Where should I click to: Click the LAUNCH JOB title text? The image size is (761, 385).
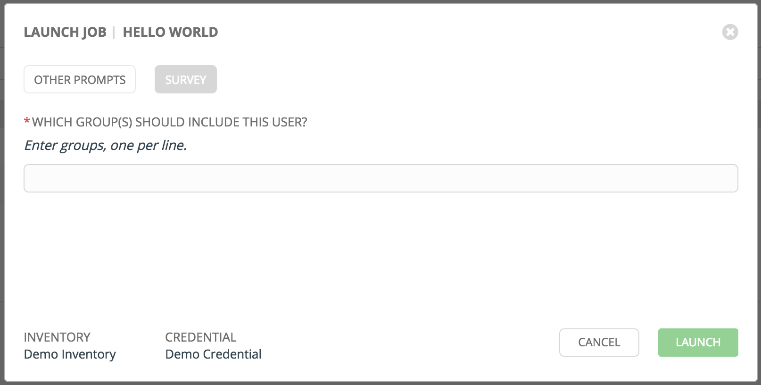point(65,32)
